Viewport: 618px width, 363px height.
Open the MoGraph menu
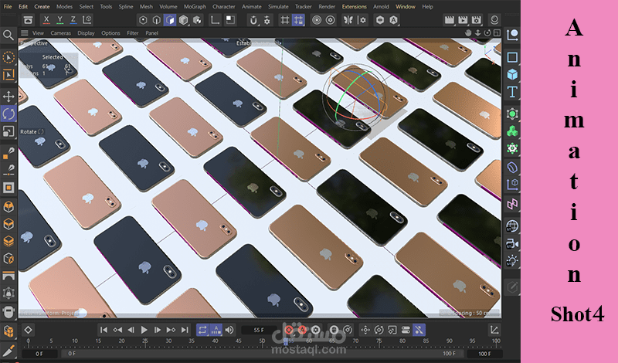pos(195,7)
